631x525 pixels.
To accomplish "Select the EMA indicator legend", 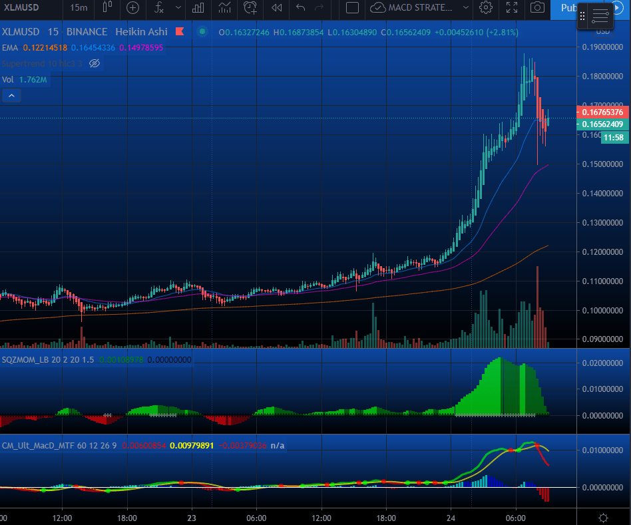I will [10, 47].
